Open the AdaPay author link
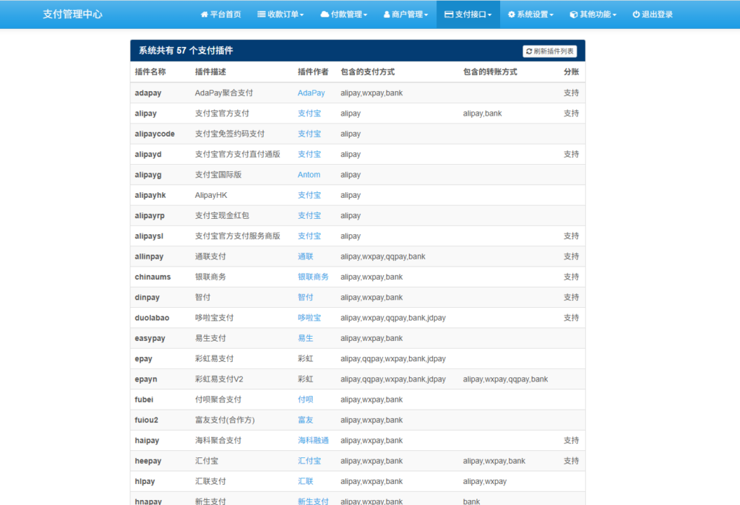This screenshot has height=505, width=740. pyautogui.click(x=311, y=93)
